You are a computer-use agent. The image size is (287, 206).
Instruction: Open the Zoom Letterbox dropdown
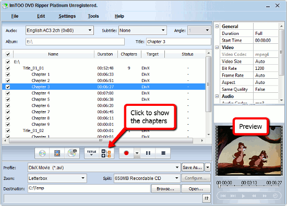point(83,178)
